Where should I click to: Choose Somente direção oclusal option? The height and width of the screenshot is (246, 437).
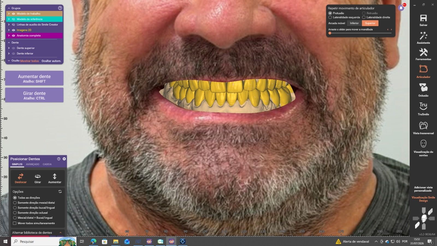[15, 213]
